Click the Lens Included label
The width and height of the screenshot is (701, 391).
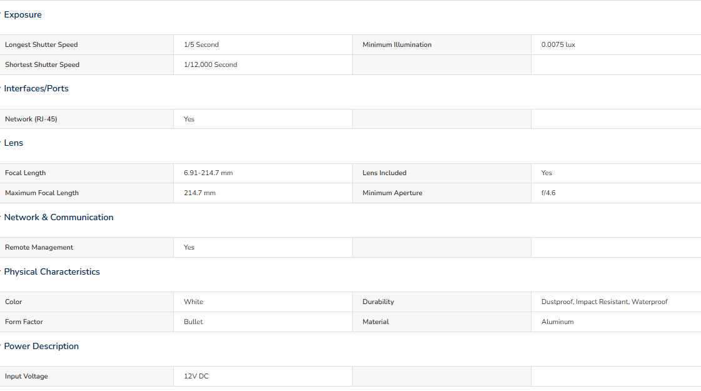(x=385, y=173)
